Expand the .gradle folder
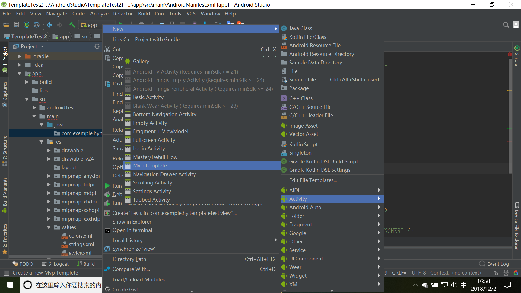The image size is (521, 293). pyautogui.click(x=19, y=56)
